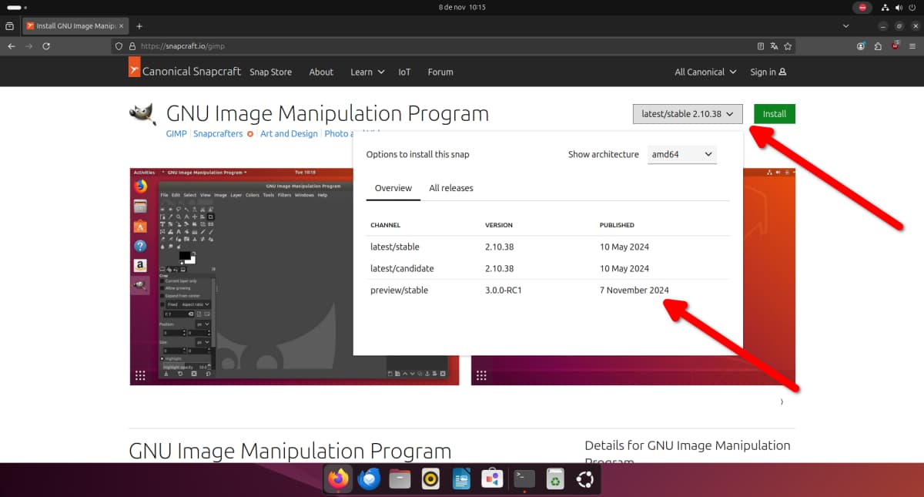This screenshot has width=924, height=497.
Task: Close the Install GNU Image Manipulation tab
Action: pyautogui.click(x=121, y=25)
